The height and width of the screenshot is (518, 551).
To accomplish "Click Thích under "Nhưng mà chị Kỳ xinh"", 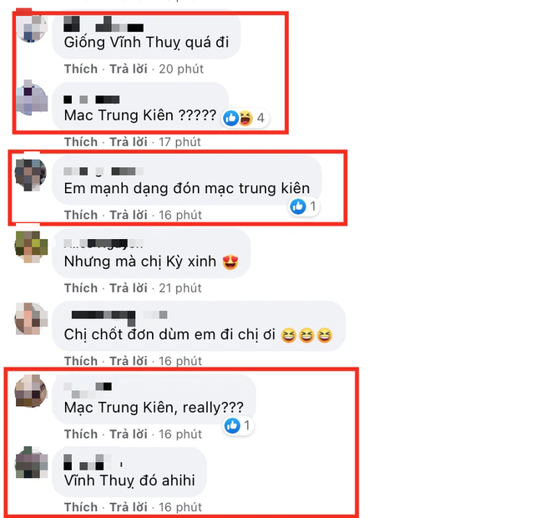I will 81,288.
